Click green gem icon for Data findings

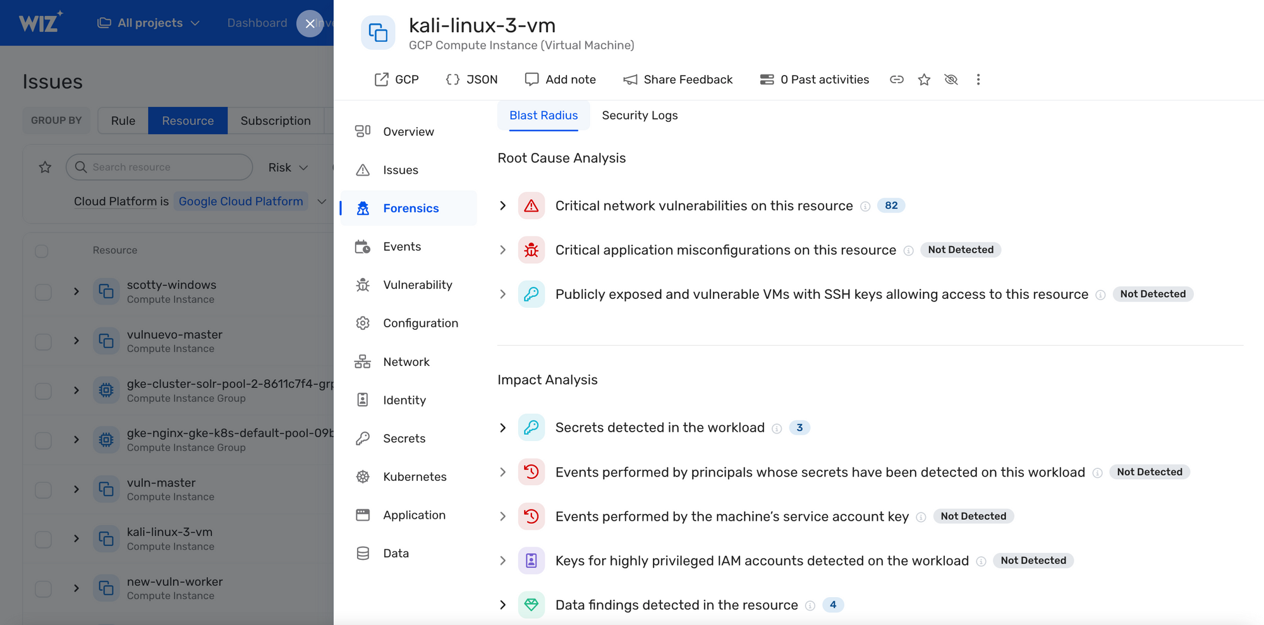coord(532,605)
